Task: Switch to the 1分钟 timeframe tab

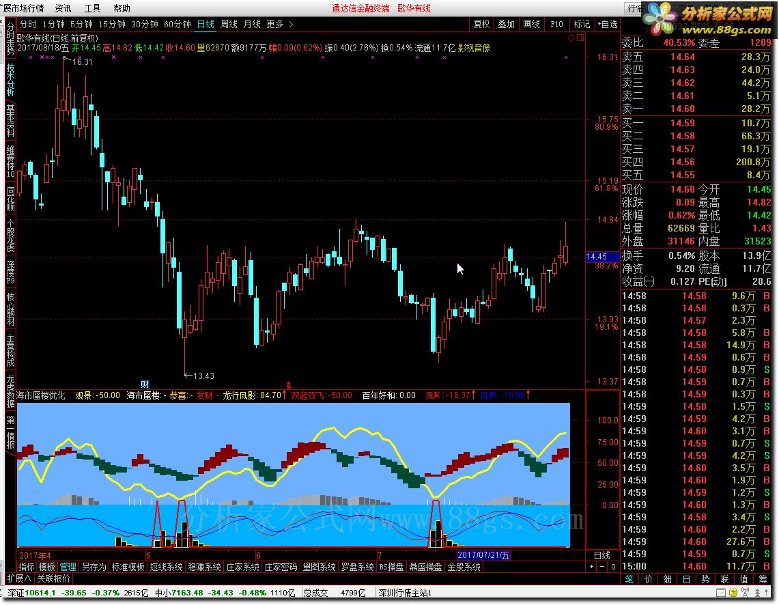Action: point(54,24)
